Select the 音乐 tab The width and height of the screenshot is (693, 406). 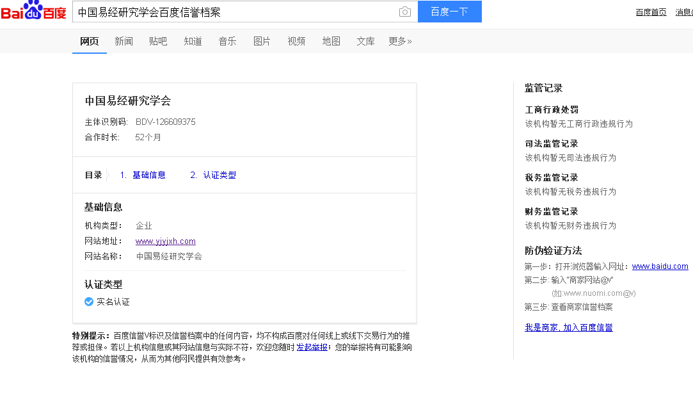point(227,41)
